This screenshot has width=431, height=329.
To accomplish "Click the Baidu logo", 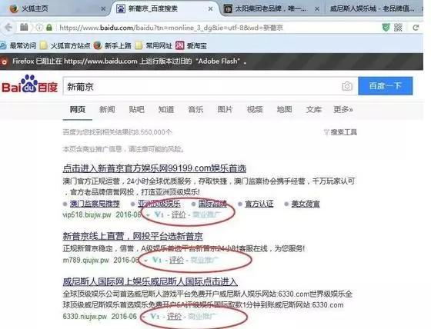I will [x=30, y=85].
